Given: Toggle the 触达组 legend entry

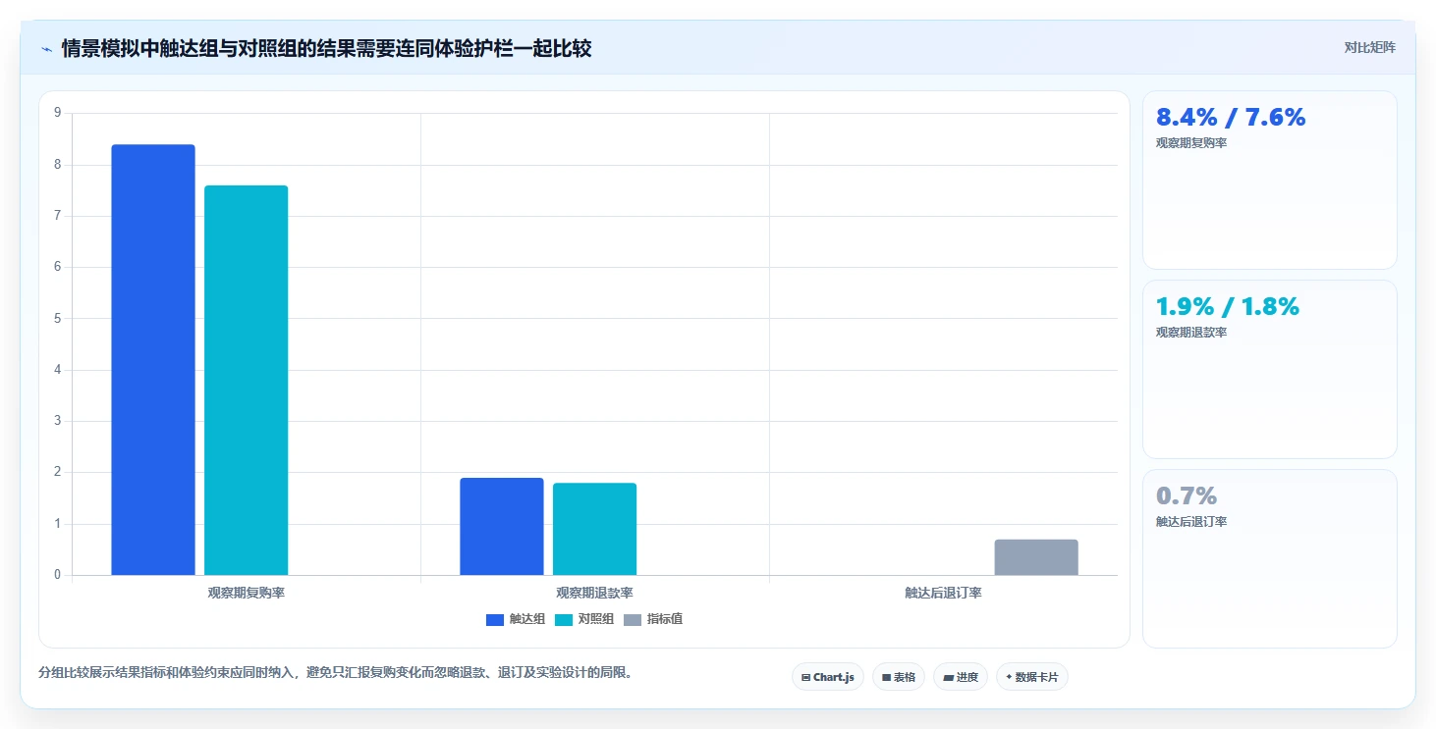Looking at the screenshot, I should (x=516, y=619).
